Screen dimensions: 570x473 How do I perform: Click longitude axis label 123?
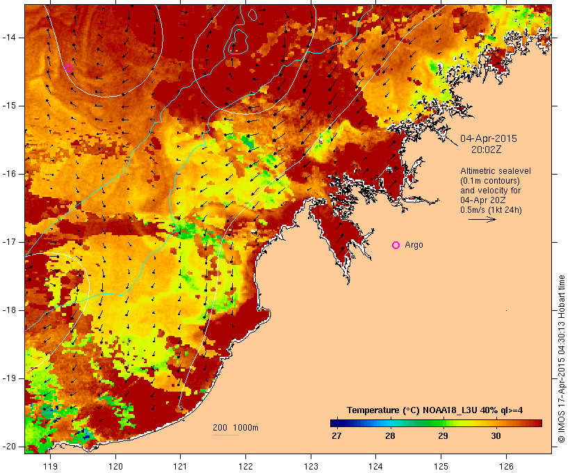(x=311, y=466)
